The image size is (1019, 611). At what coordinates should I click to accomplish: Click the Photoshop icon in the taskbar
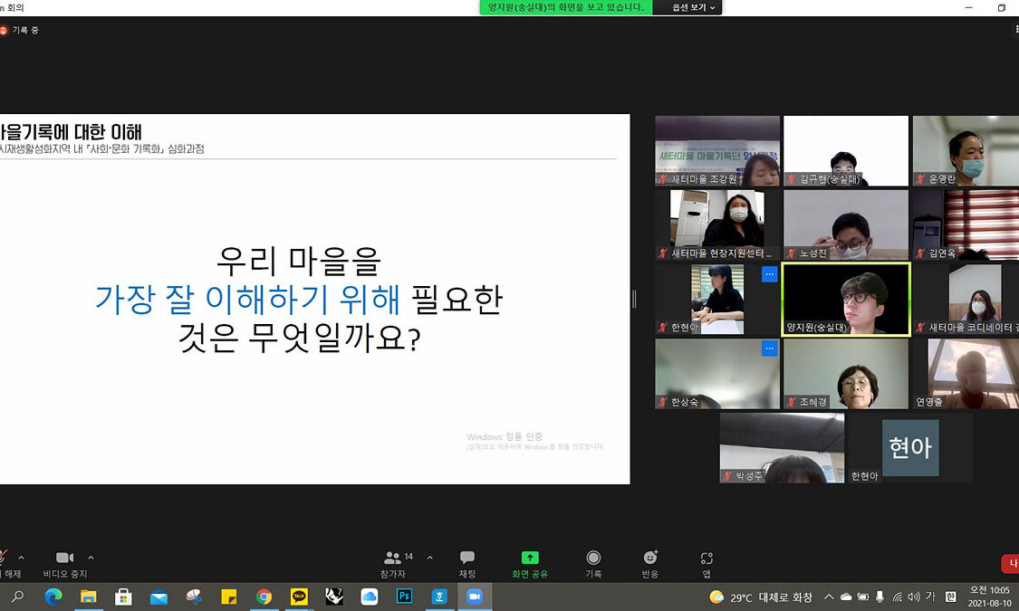coord(404,597)
